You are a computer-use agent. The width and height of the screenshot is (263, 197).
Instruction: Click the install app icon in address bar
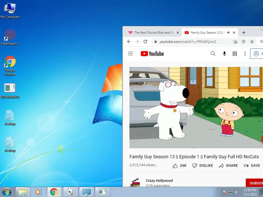236,42
